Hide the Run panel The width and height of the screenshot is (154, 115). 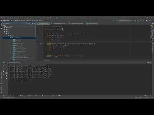coord(150,63)
